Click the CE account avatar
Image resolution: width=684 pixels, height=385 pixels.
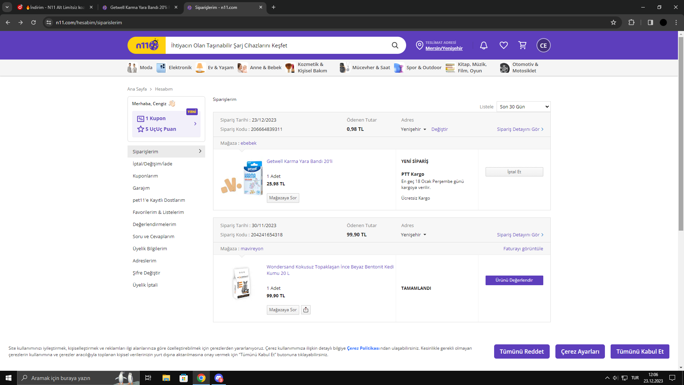click(x=543, y=45)
